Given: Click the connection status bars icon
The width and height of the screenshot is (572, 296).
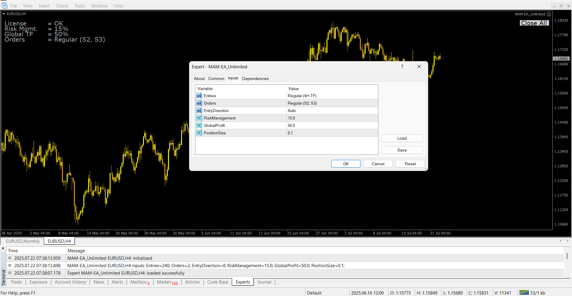Looking at the screenshot, I should [524, 293].
